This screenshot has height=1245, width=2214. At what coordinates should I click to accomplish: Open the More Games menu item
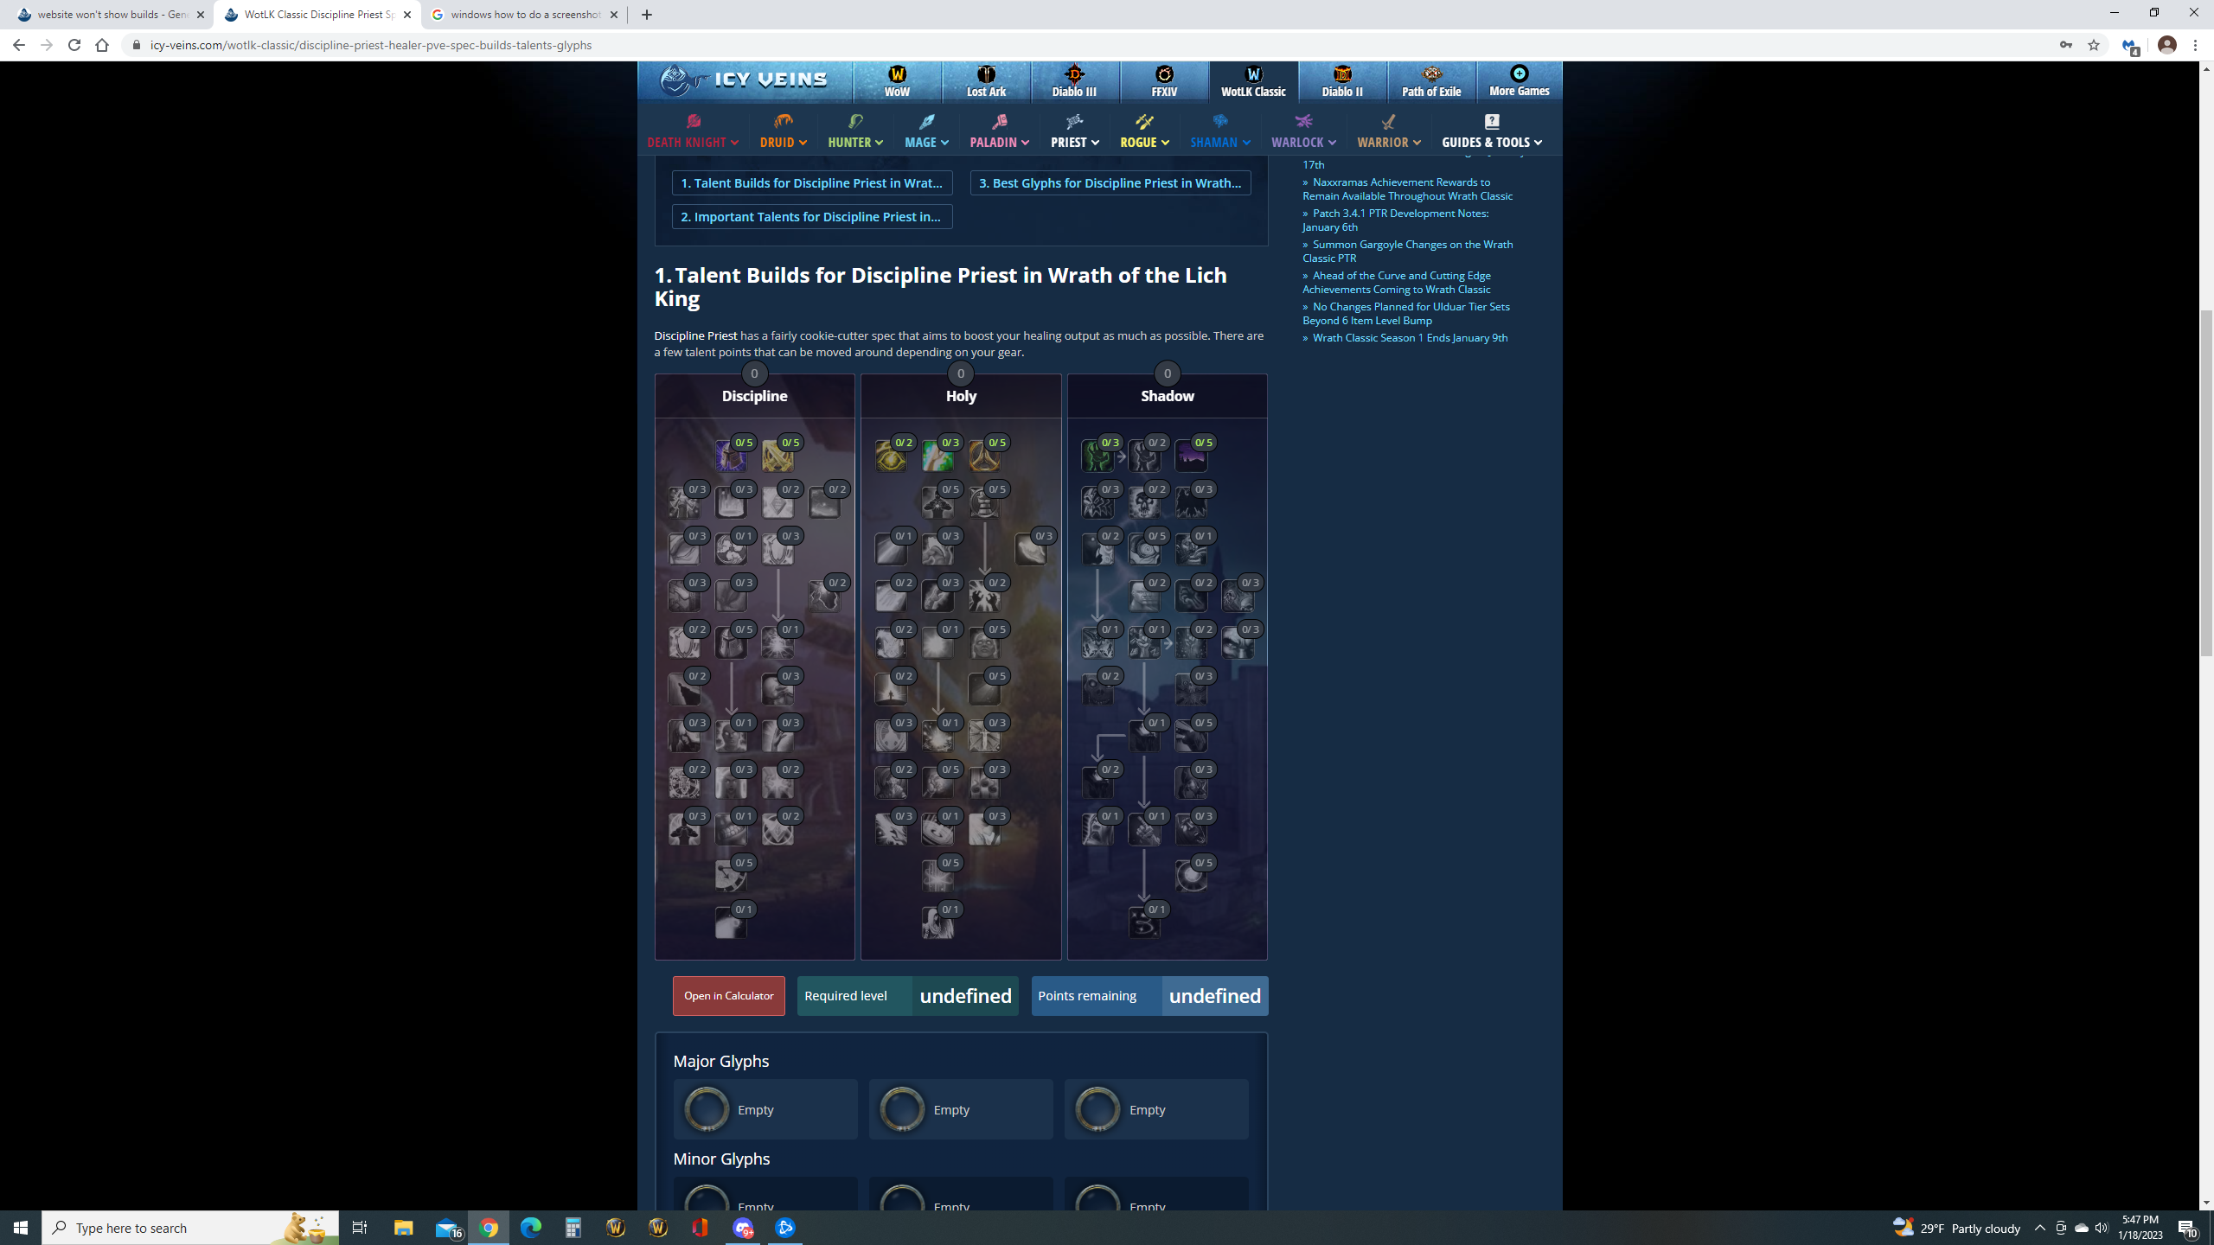point(1519,80)
